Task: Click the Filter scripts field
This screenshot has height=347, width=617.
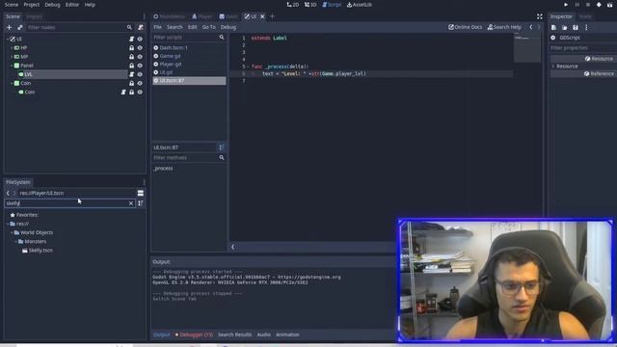Action: click(188, 38)
